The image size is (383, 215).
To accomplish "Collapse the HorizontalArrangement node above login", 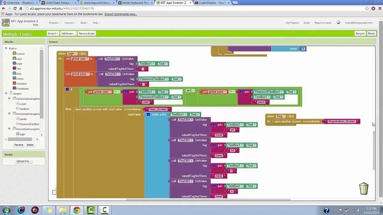I will (10, 129).
